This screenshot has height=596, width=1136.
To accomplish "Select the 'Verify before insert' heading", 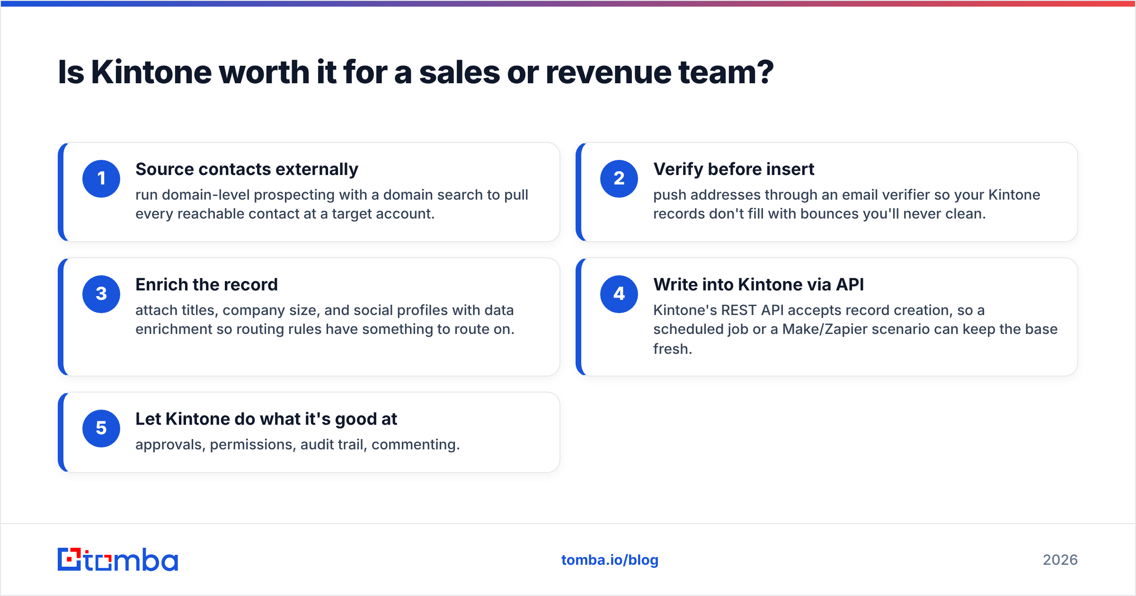I will [734, 169].
